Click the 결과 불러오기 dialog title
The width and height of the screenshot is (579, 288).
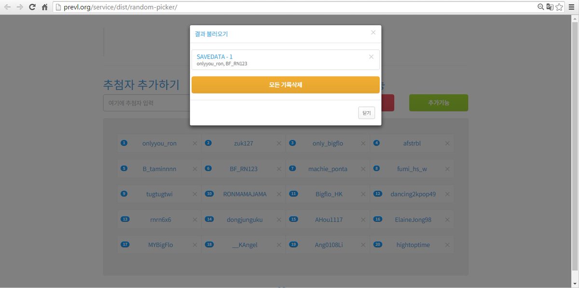211,34
